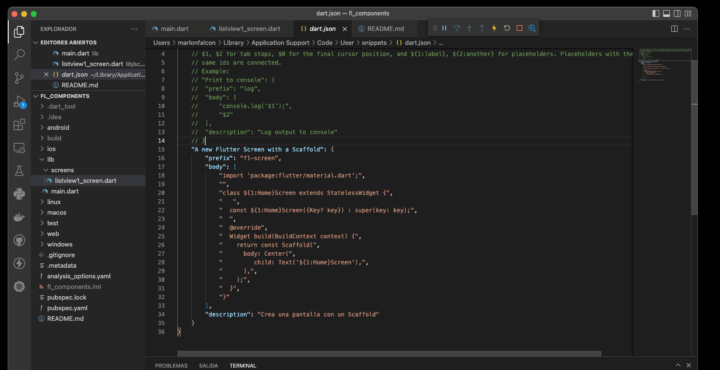Screen dimensions: 720x370
Task: Open the GitHub view icon
Action: click(x=19, y=240)
